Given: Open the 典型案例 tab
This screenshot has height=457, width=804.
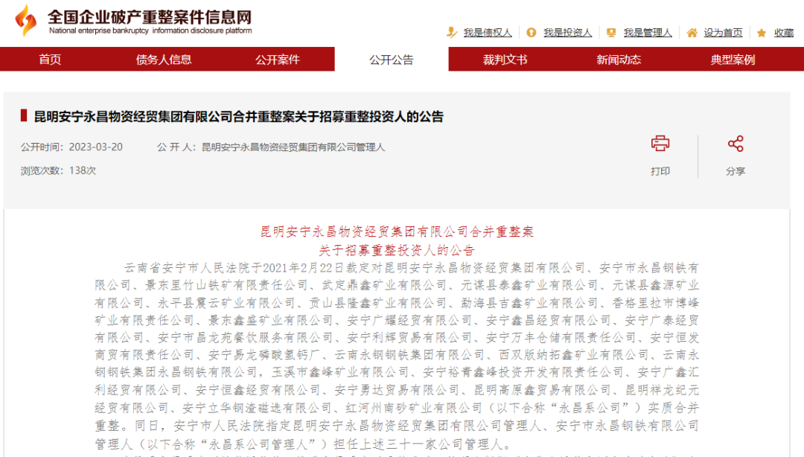Looking at the screenshot, I should click(x=735, y=60).
